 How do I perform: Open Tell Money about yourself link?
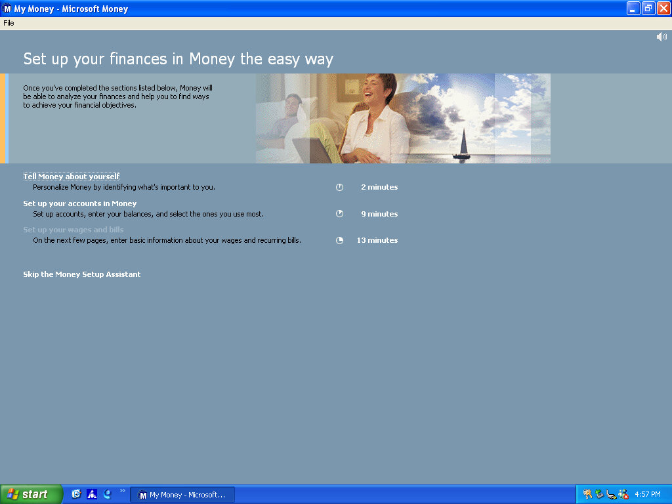click(x=72, y=177)
